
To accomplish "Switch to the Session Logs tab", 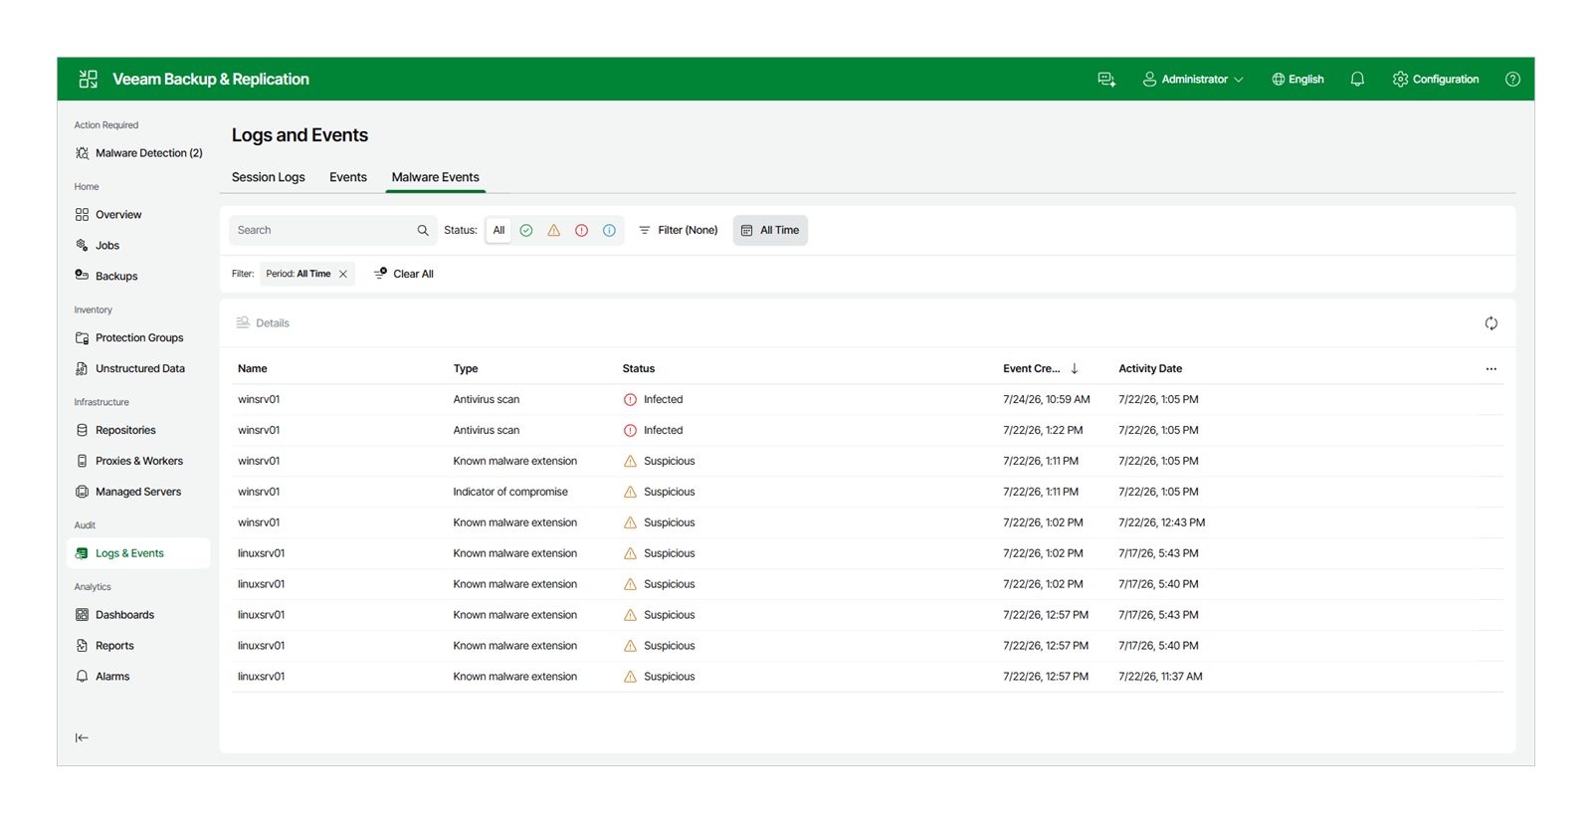I will pos(269,177).
